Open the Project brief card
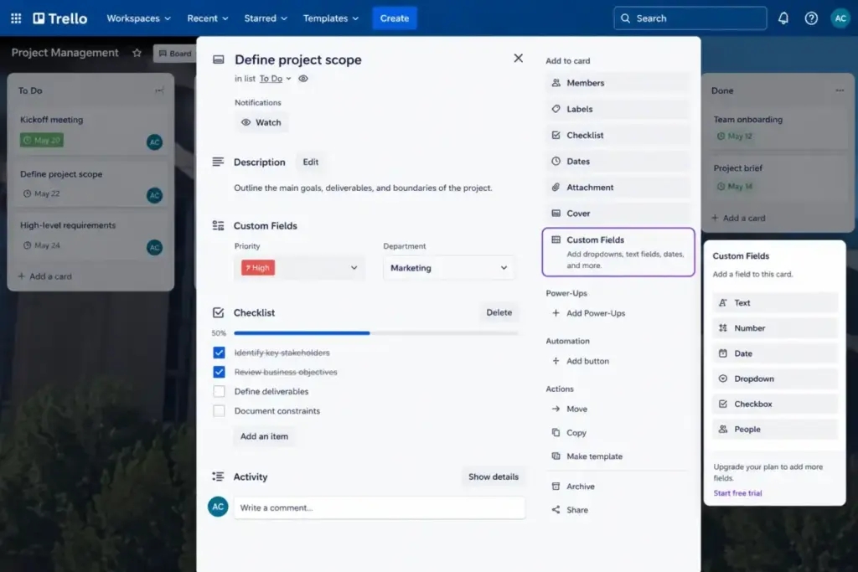The height and width of the screenshot is (572, 858). point(780,177)
